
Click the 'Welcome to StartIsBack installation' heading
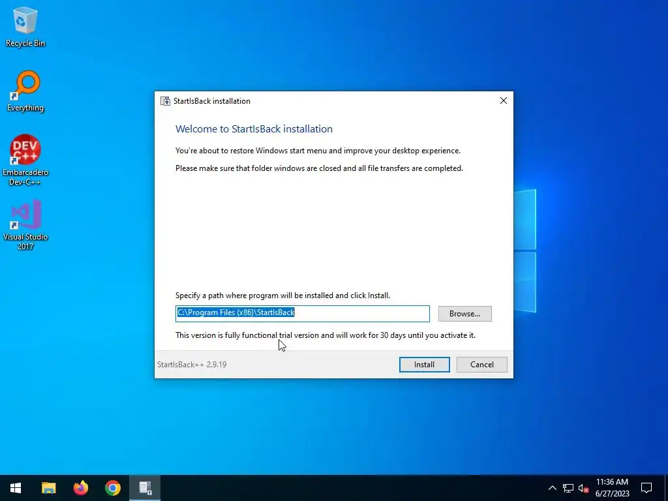click(x=254, y=129)
